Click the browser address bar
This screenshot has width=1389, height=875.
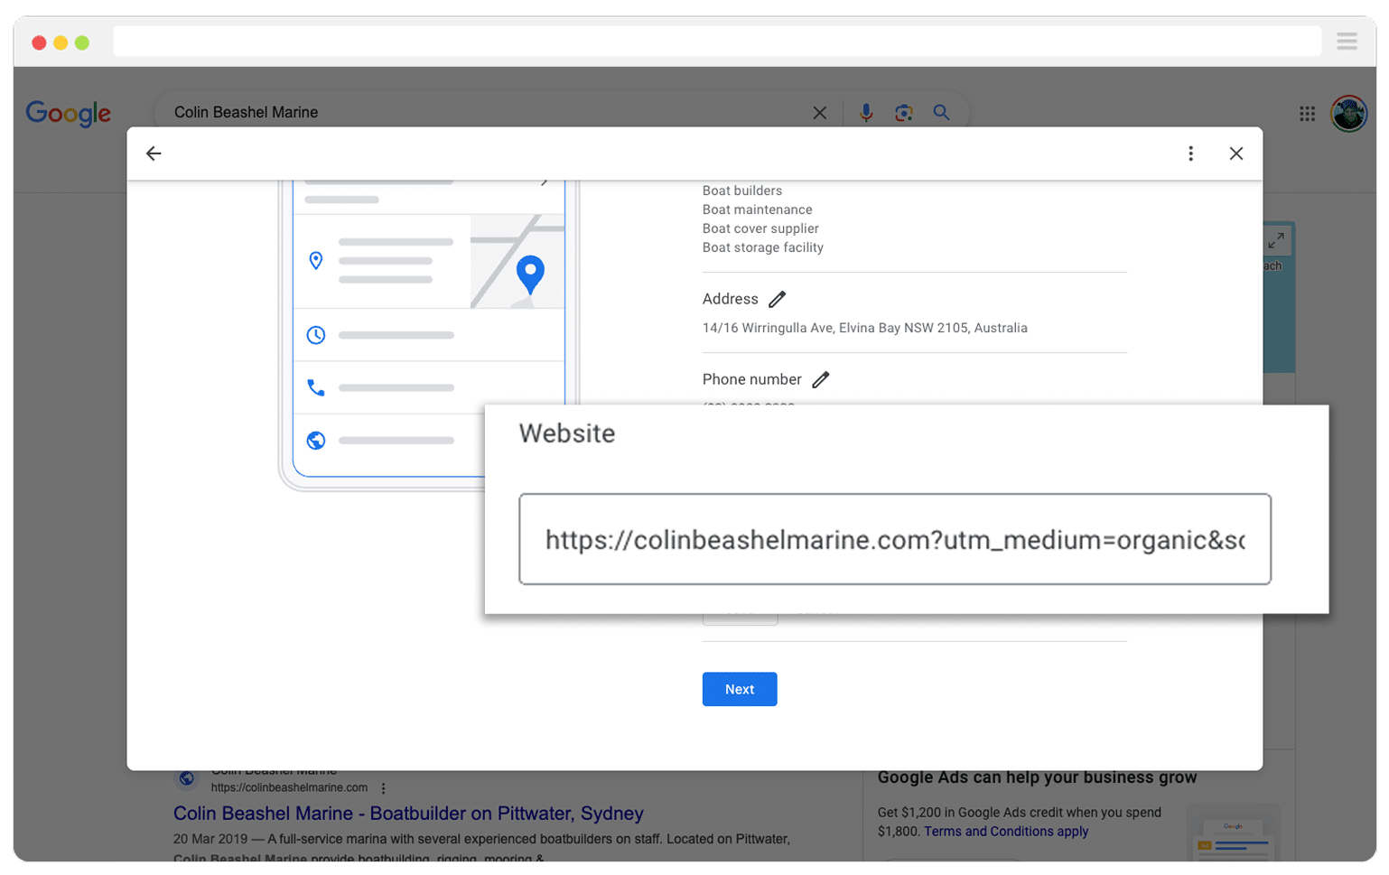(717, 41)
